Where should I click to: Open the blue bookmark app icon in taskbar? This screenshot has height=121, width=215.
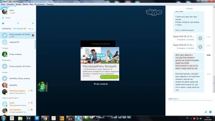click(37, 118)
